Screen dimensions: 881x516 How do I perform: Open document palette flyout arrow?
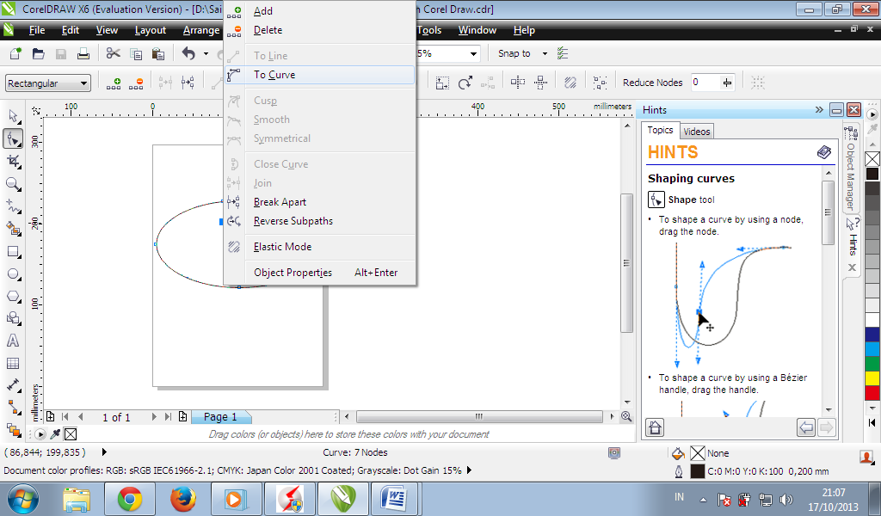coord(40,434)
